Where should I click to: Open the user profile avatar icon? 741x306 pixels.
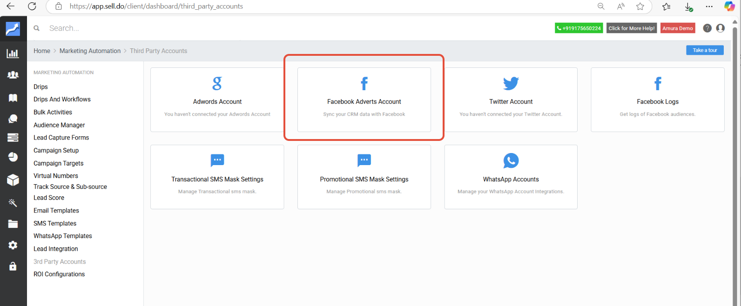pos(721,28)
